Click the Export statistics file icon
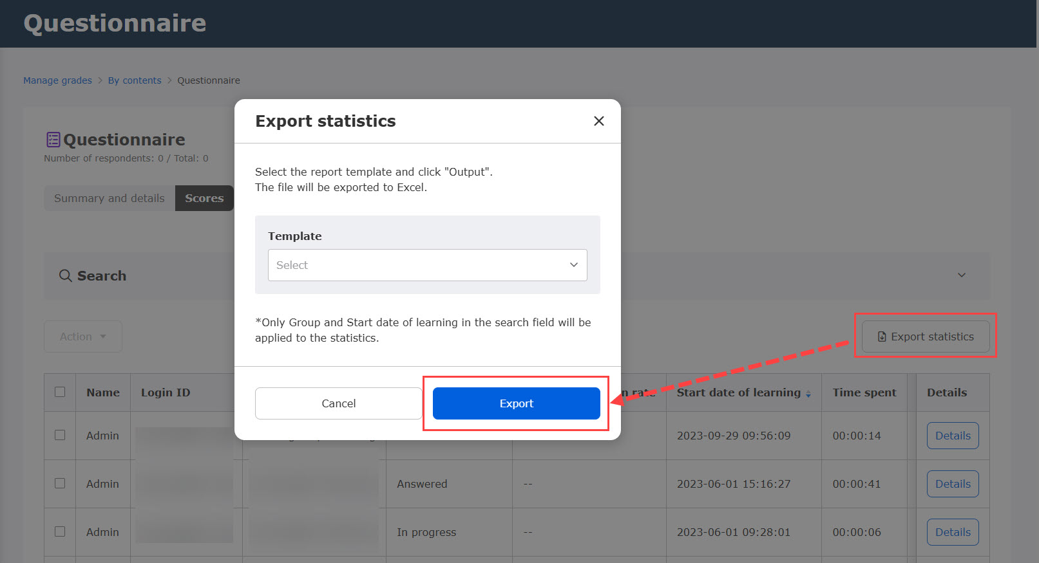The width and height of the screenshot is (1039, 563). click(x=882, y=337)
